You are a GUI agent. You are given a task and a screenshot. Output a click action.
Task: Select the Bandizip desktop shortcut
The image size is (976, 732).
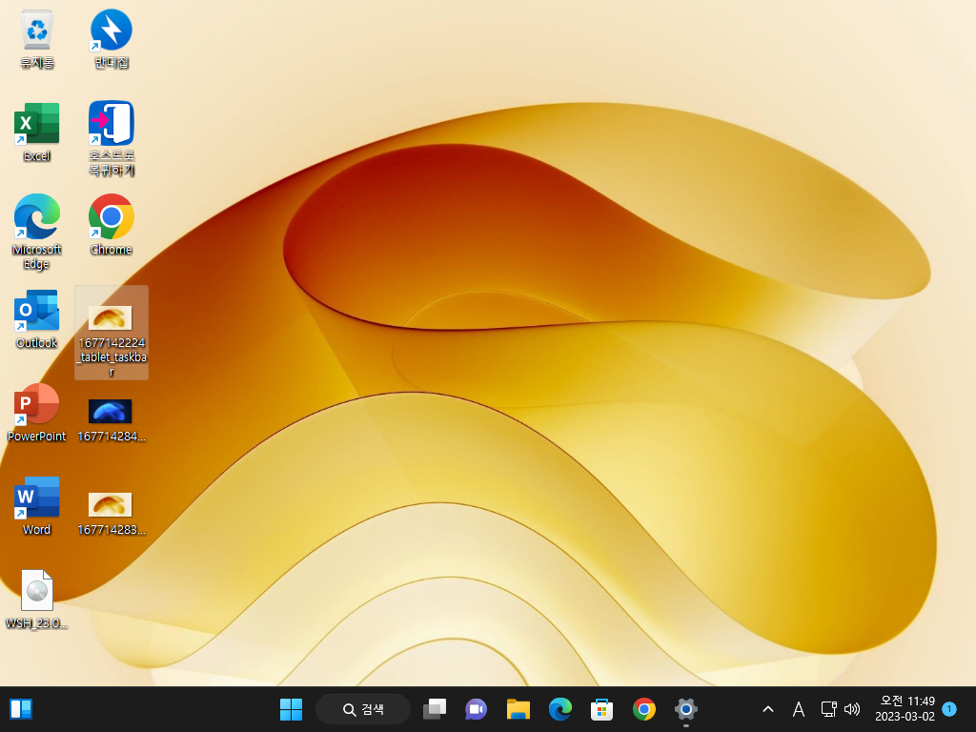(112, 38)
